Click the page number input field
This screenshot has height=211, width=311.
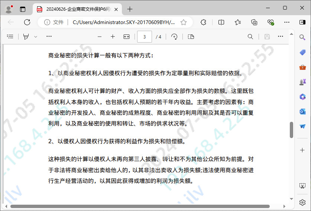145,37
